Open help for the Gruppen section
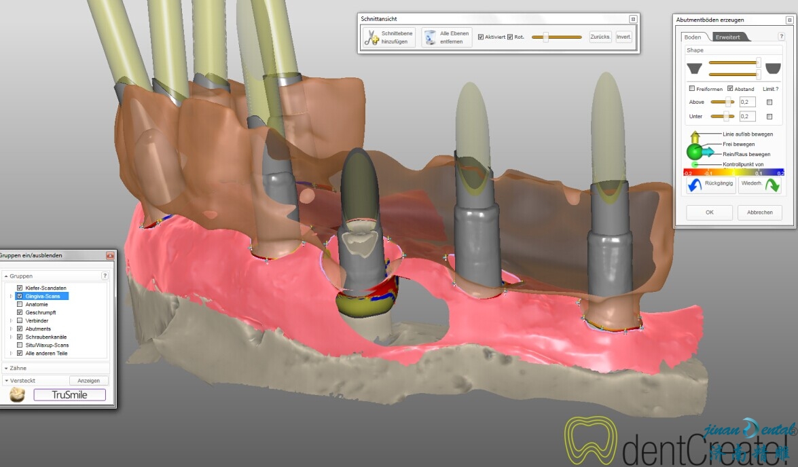This screenshot has width=798, height=467. 105,276
